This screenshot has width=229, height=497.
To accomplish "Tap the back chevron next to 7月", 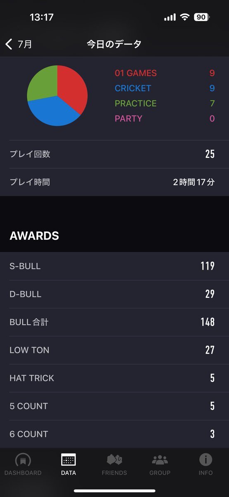I will click(x=9, y=44).
